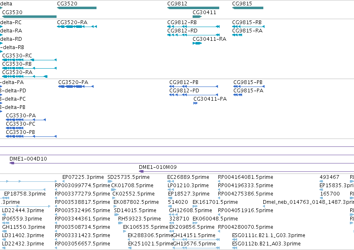Click the CK02552.5prime label
Viewport: 354px width, 250px height.
tap(134, 194)
